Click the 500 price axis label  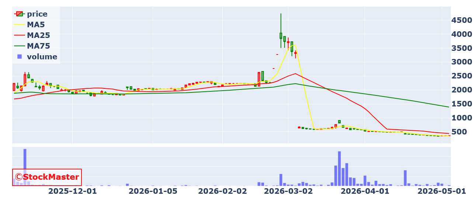[459, 132]
